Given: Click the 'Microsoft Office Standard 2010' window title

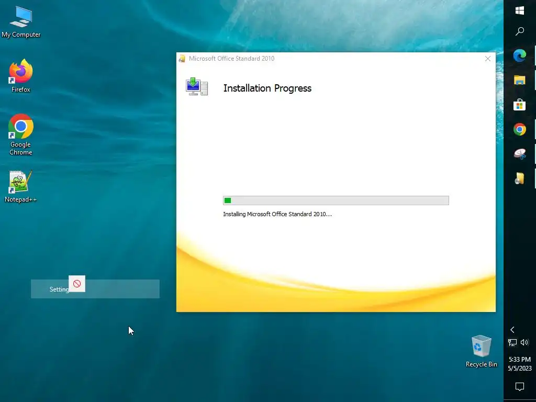Looking at the screenshot, I should (231, 59).
